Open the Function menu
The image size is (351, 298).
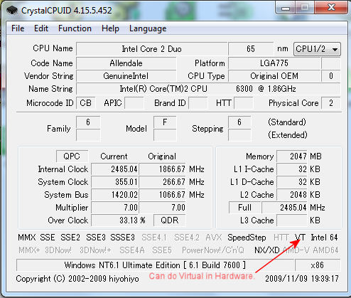click(x=75, y=28)
